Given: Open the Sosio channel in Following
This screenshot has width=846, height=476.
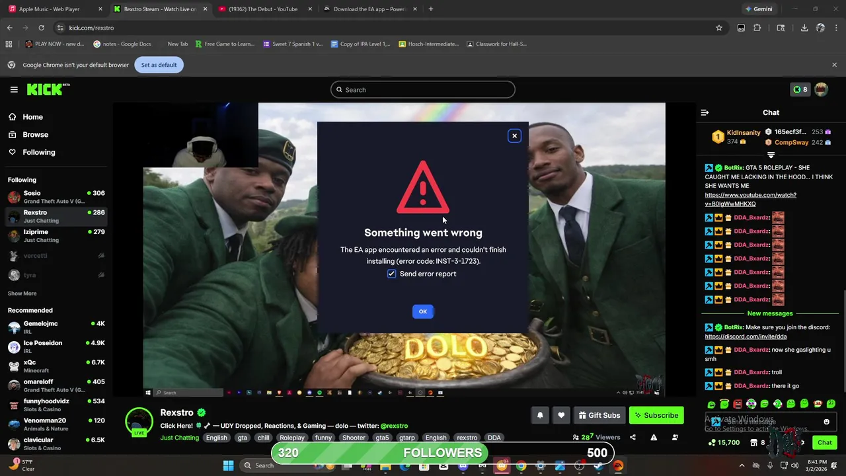Looking at the screenshot, I should [56, 197].
